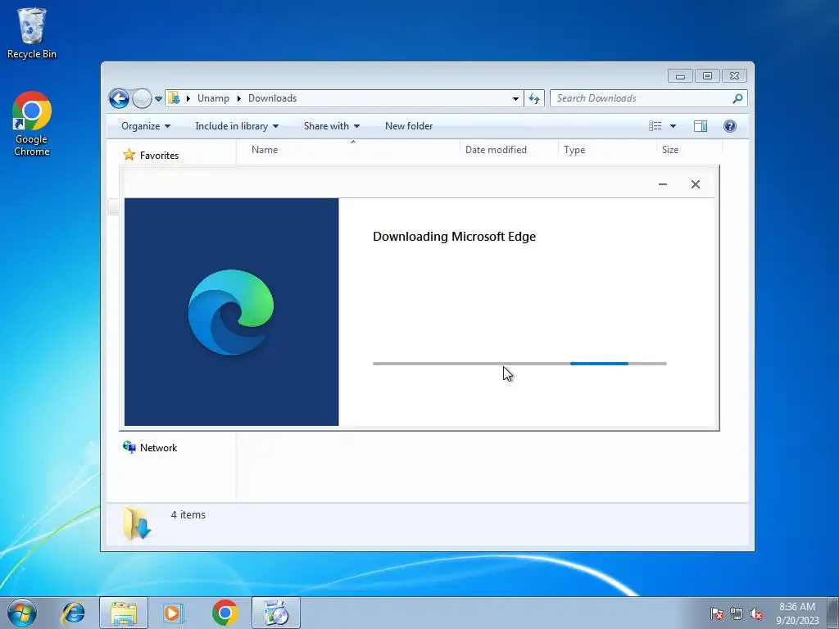Screen dimensions: 839x629
Task: Click the Edge download progress bar
Action: point(519,364)
